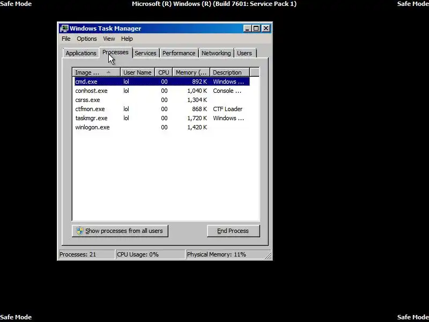
Task: Click the Task Manager title bar icon
Action: [x=64, y=28]
